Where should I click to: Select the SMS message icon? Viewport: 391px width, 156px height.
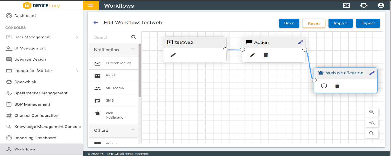point(98,101)
